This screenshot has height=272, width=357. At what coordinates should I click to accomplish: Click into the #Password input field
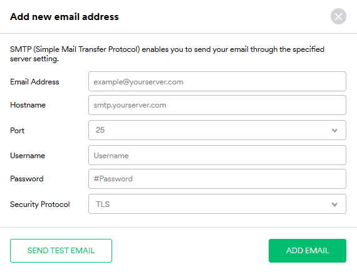pos(217,179)
